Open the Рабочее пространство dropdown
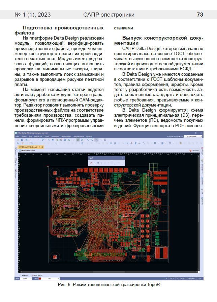 193,136
